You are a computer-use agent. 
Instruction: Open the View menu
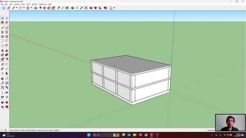pyautogui.click(x=11, y=4)
